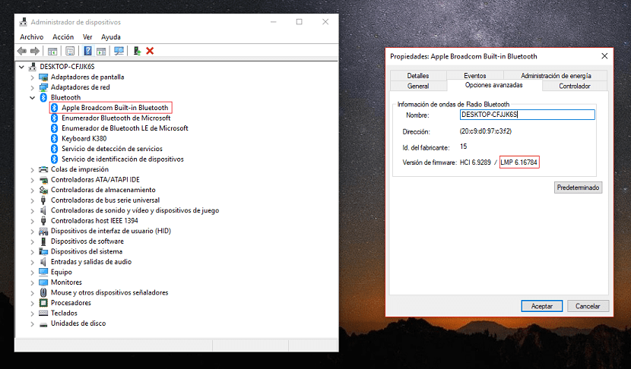The image size is (631, 369).
Task: Collapse the DESKTOP-CFJJK6S root node
Action: [22, 67]
